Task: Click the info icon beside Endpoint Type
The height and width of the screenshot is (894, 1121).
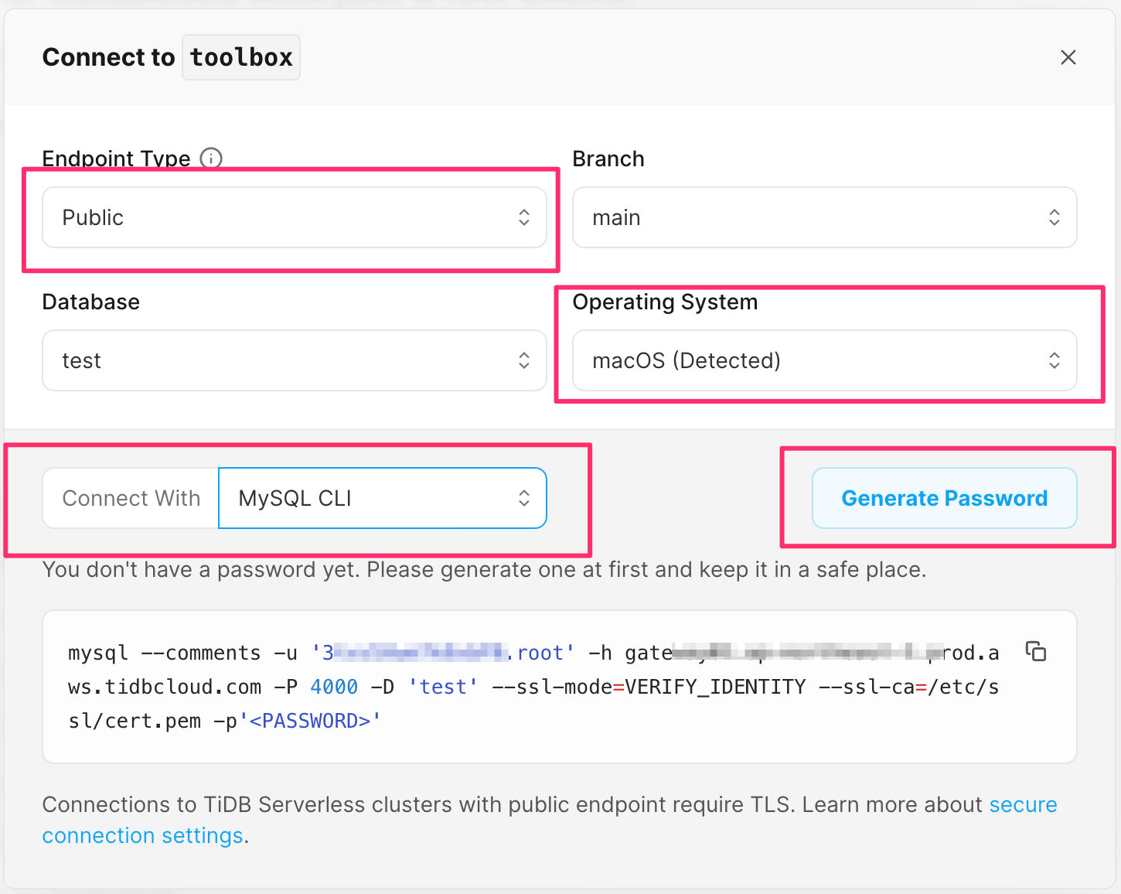Action: coord(211,158)
